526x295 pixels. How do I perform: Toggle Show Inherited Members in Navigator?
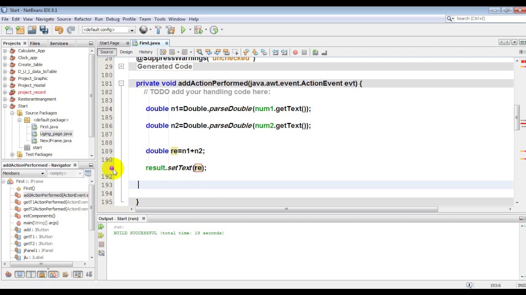tap(8, 275)
